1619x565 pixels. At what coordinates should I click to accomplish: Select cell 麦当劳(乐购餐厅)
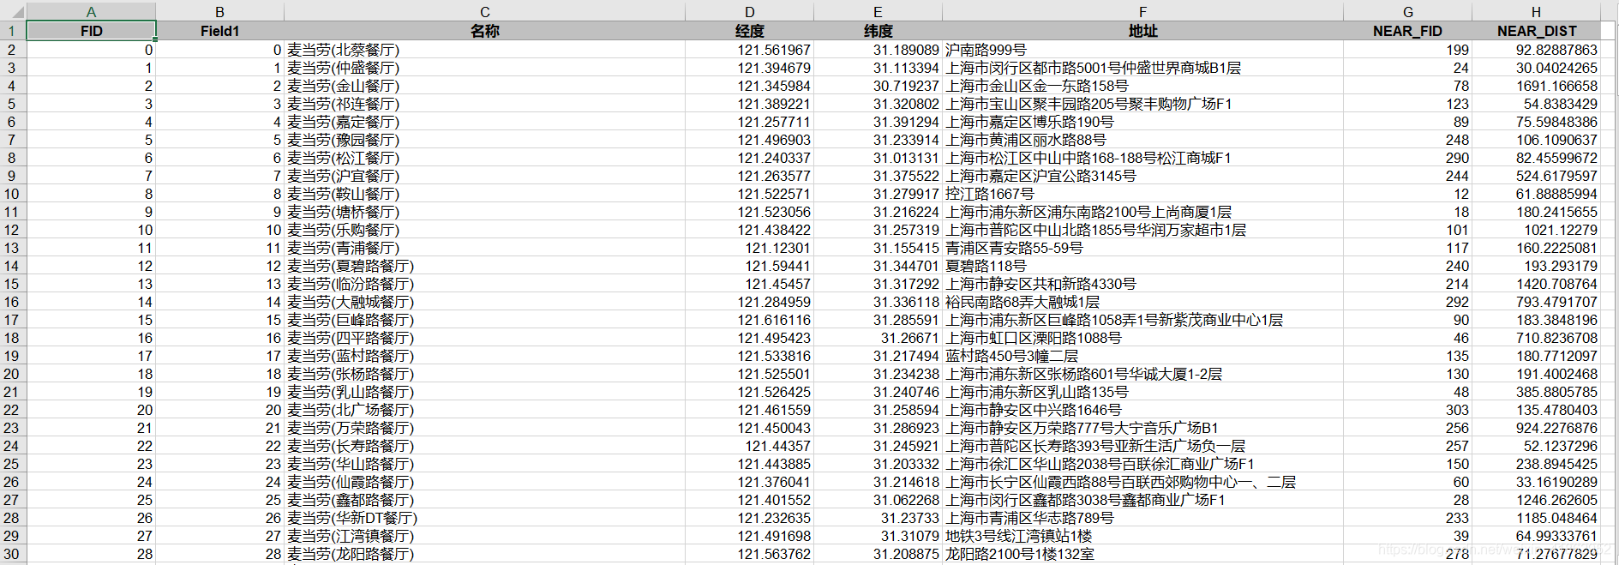(484, 230)
